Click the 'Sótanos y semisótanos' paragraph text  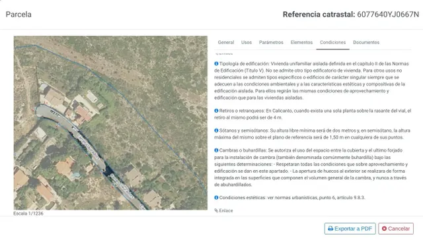(312, 134)
